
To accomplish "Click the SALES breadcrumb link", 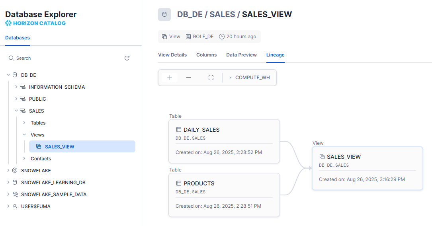I will click(222, 15).
